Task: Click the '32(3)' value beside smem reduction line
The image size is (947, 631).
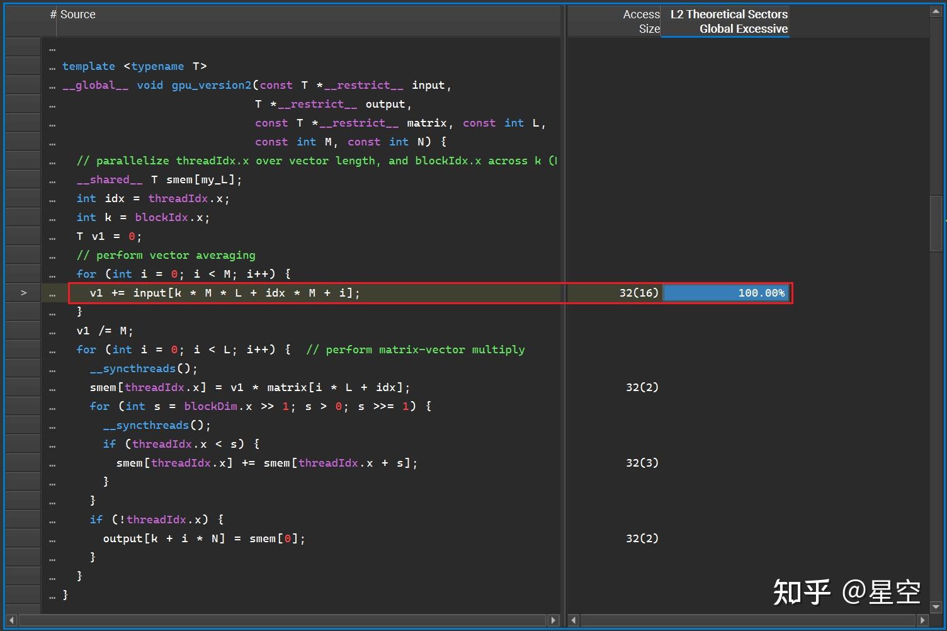Action: pyautogui.click(x=642, y=462)
